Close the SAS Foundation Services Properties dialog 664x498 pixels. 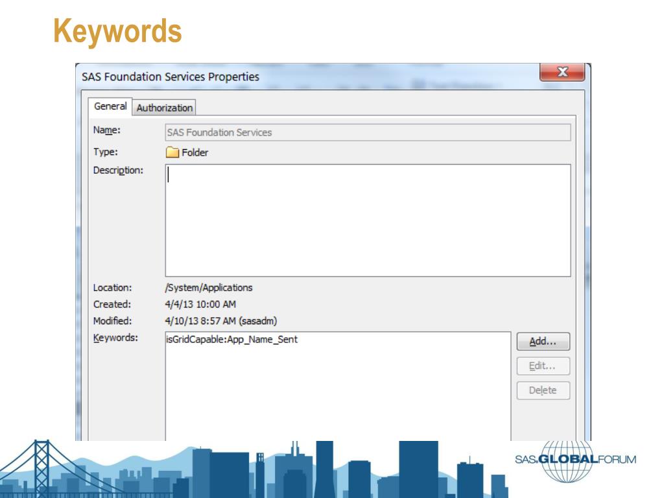click(x=562, y=72)
